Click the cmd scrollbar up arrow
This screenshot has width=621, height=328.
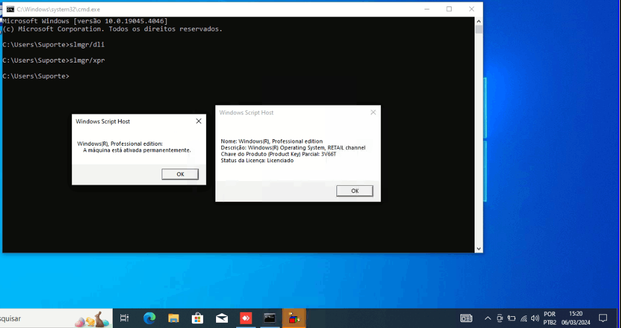[x=478, y=21]
